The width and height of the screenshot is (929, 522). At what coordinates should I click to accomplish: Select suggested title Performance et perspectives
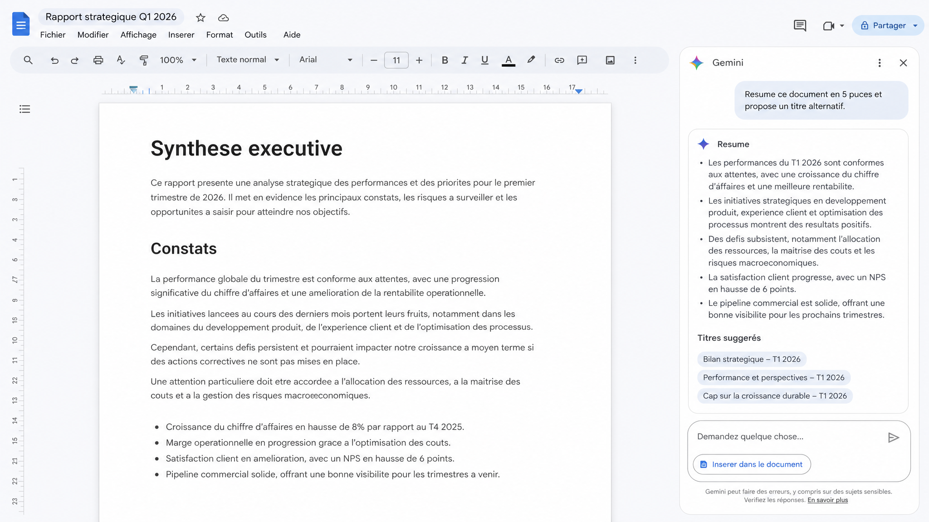[x=773, y=377]
